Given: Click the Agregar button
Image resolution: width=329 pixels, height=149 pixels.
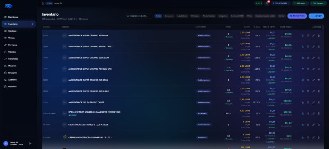Looking at the screenshot, I should tap(316, 16).
